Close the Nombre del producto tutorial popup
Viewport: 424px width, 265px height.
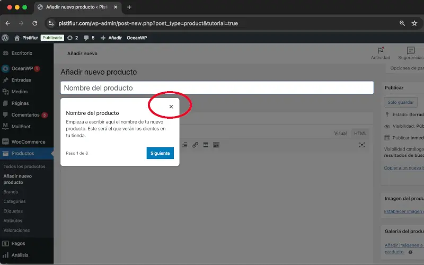click(x=171, y=107)
